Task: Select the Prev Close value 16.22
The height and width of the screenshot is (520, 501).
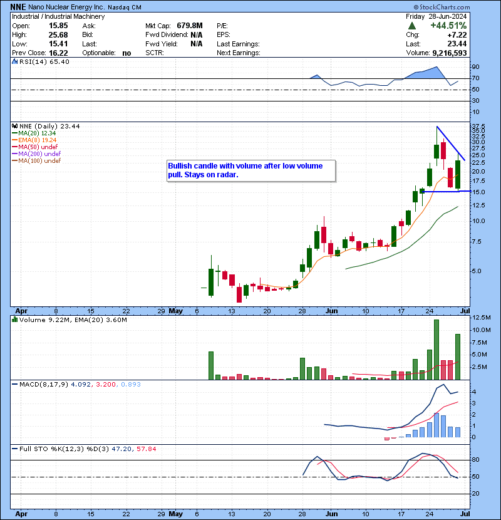Action: click(x=58, y=53)
